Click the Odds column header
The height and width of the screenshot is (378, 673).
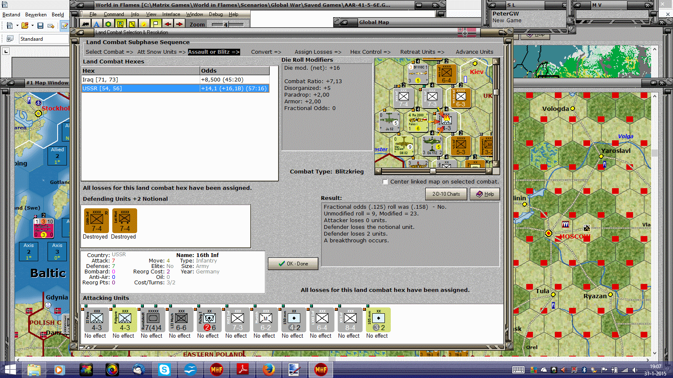[235, 71]
